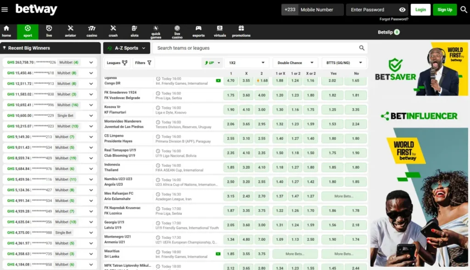This screenshot has height=270, width=470.
Task: Pick X or 2 odds 2.50 Montenegro U21
Action: 311,239
